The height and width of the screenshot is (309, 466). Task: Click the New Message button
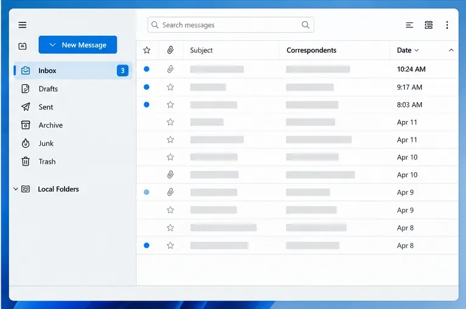pos(78,45)
